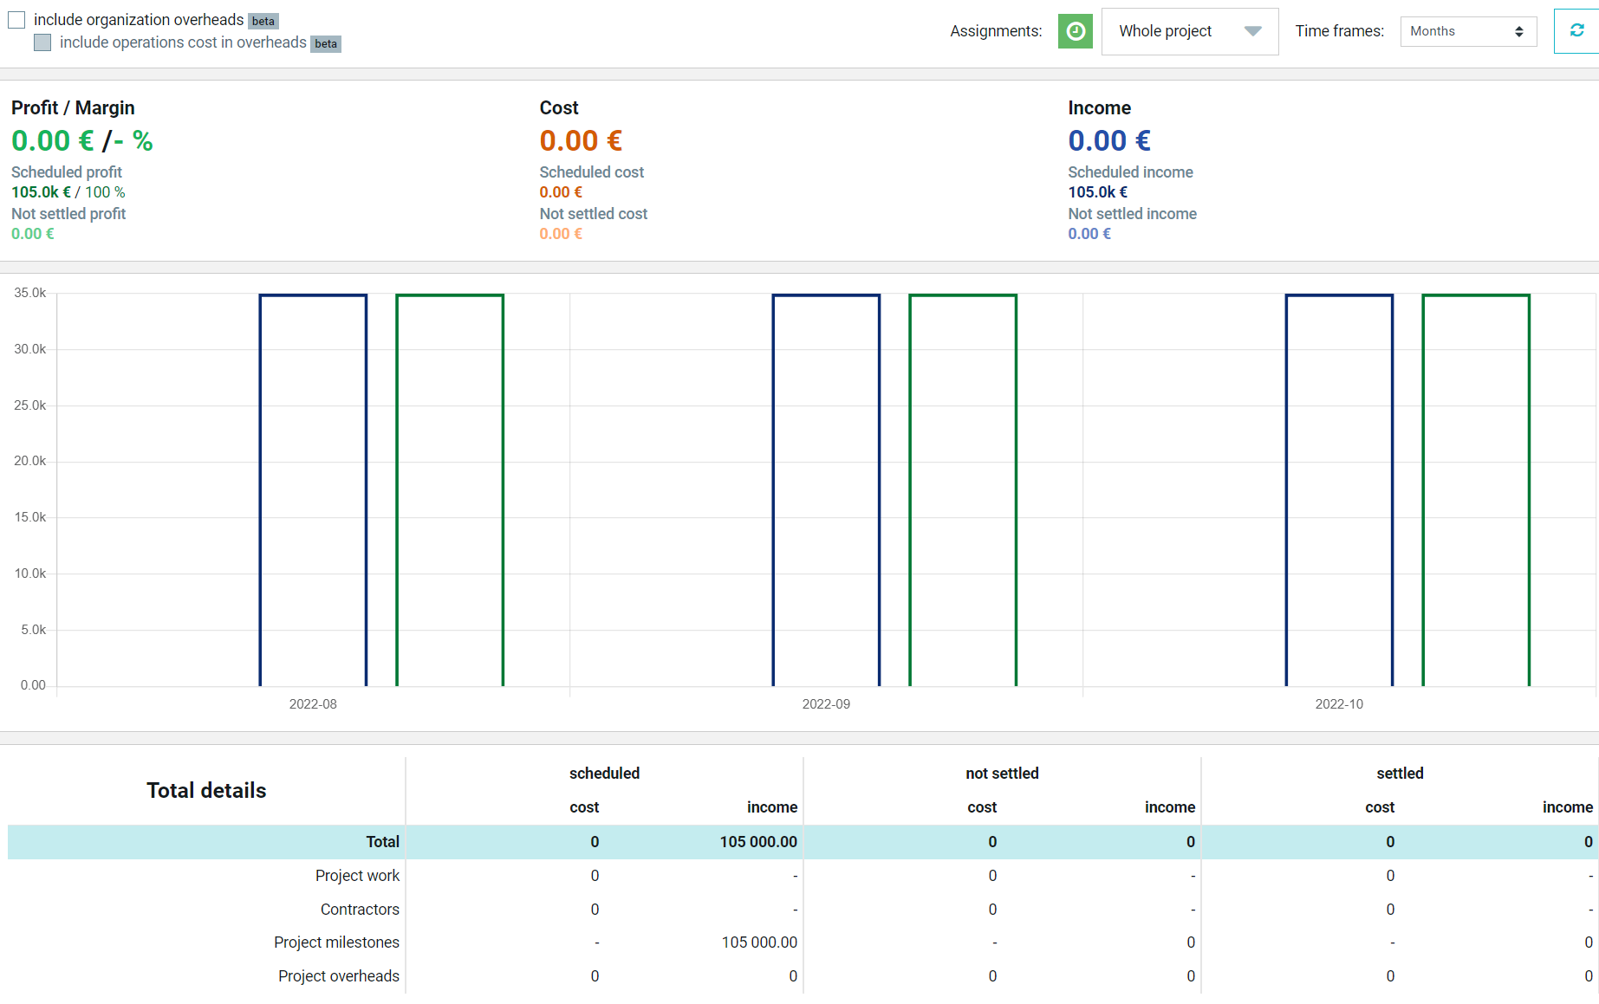The height and width of the screenshot is (1004, 1599).
Task: Open the Months time frames selector
Action: click(x=1468, y=32)
